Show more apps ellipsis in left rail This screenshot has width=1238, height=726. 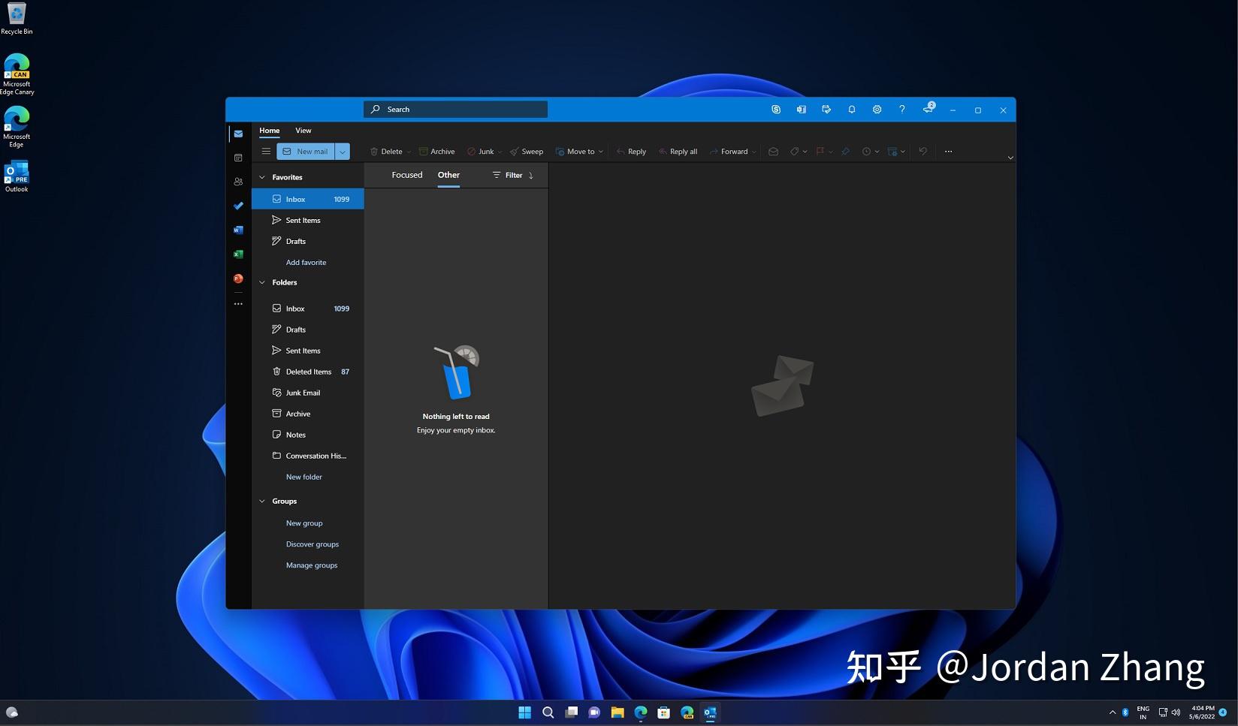point(238,303)
